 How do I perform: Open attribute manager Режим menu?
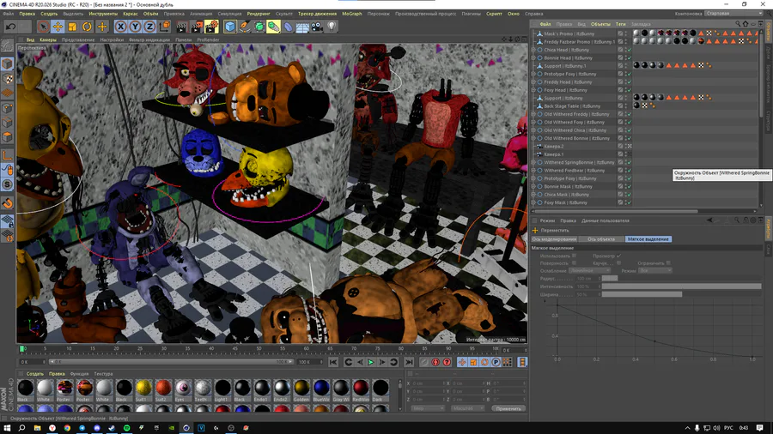(x=547, y=220)
